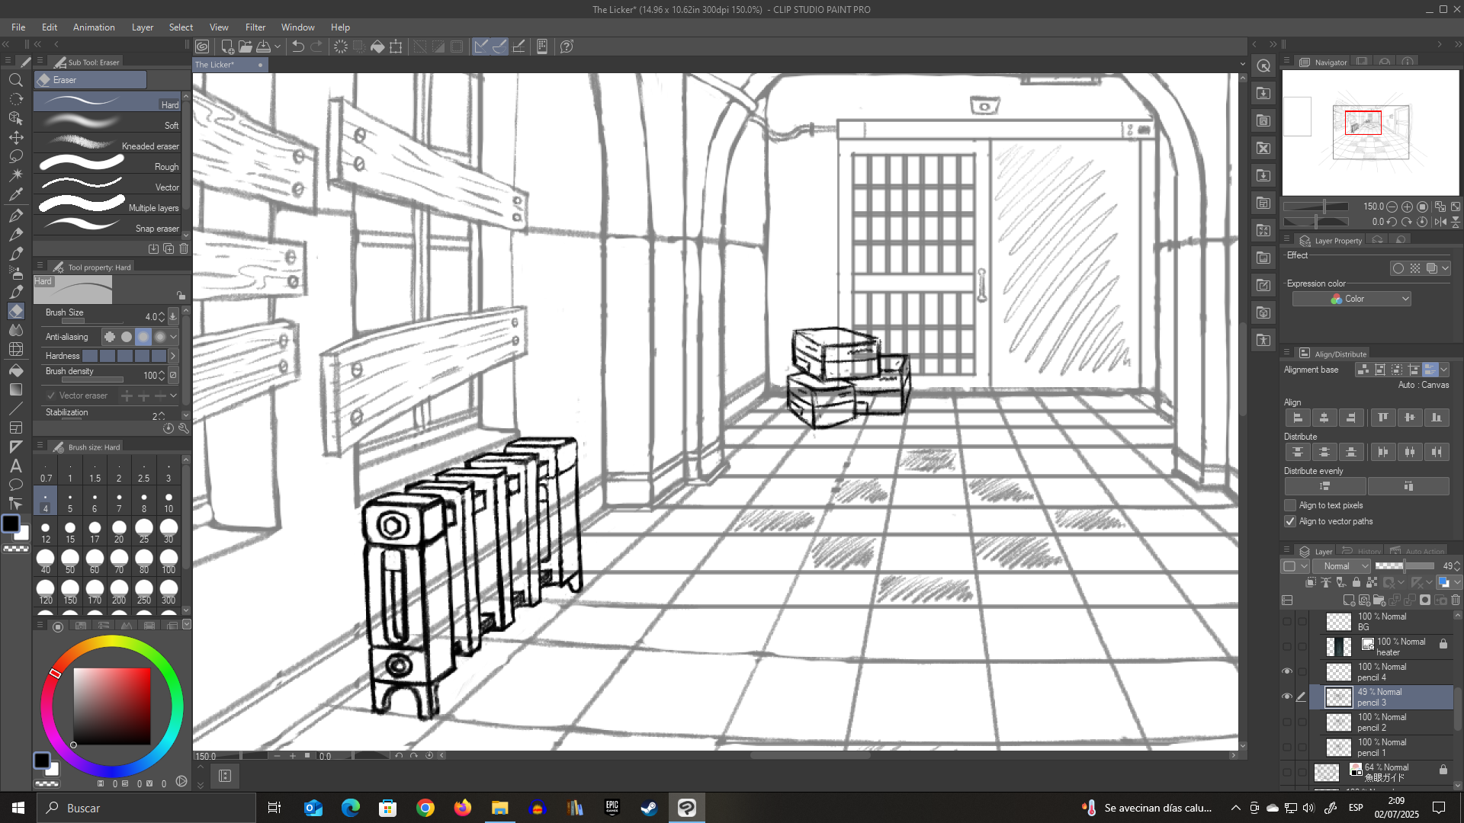
Task: Click the Undo icon in toolbar
Action: click(298, 46)
